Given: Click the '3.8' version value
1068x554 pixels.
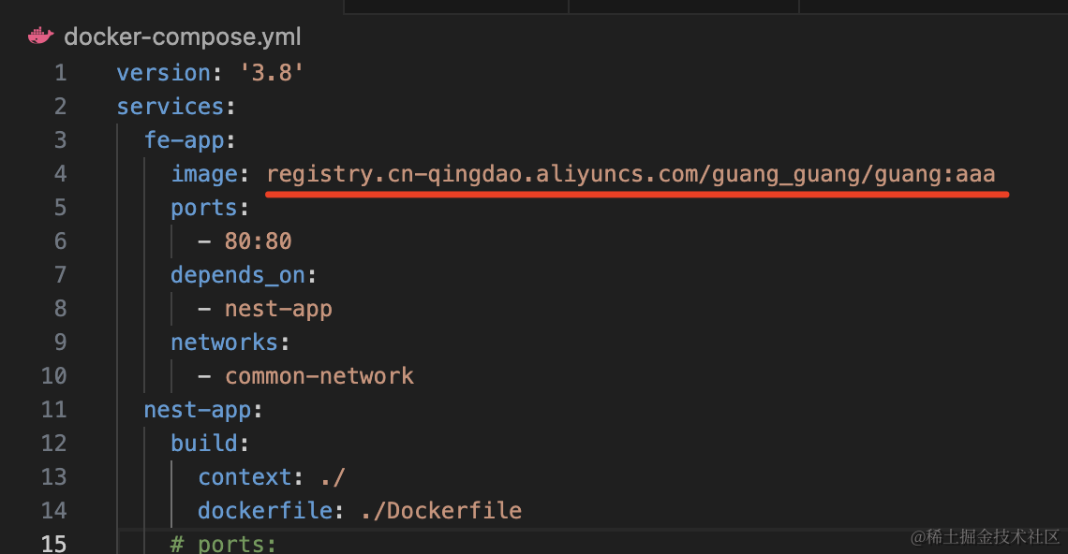Looking at the screenshot, I should point(272,73).
